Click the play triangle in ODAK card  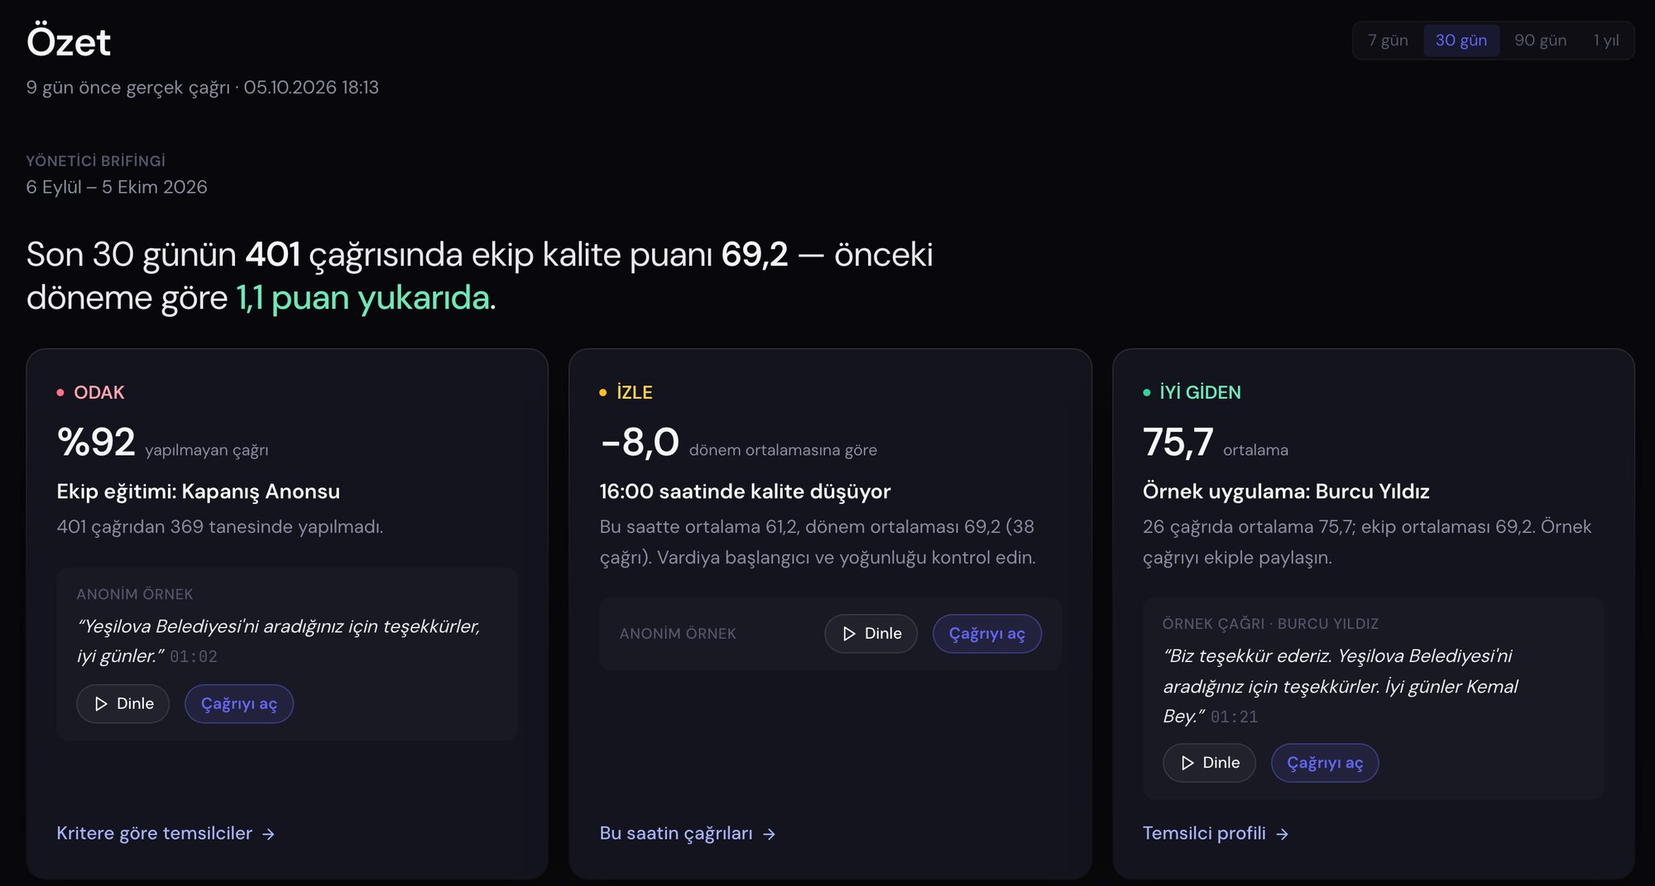pos(101,704)
